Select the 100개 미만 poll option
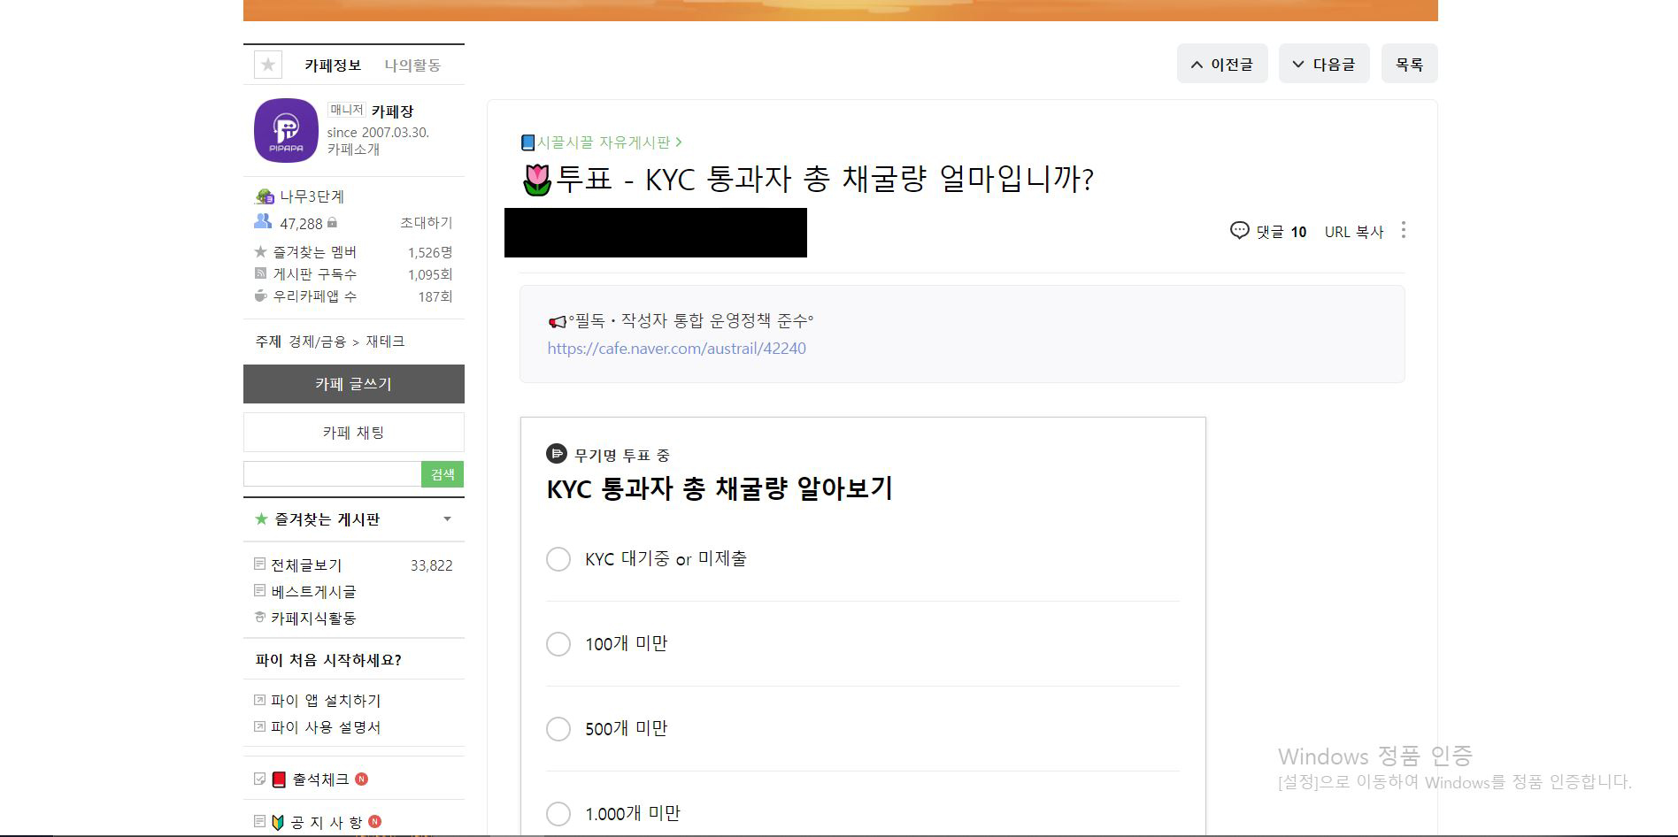Image resolution: width=1678 pixels, height=837 pixels. [558, 644]
